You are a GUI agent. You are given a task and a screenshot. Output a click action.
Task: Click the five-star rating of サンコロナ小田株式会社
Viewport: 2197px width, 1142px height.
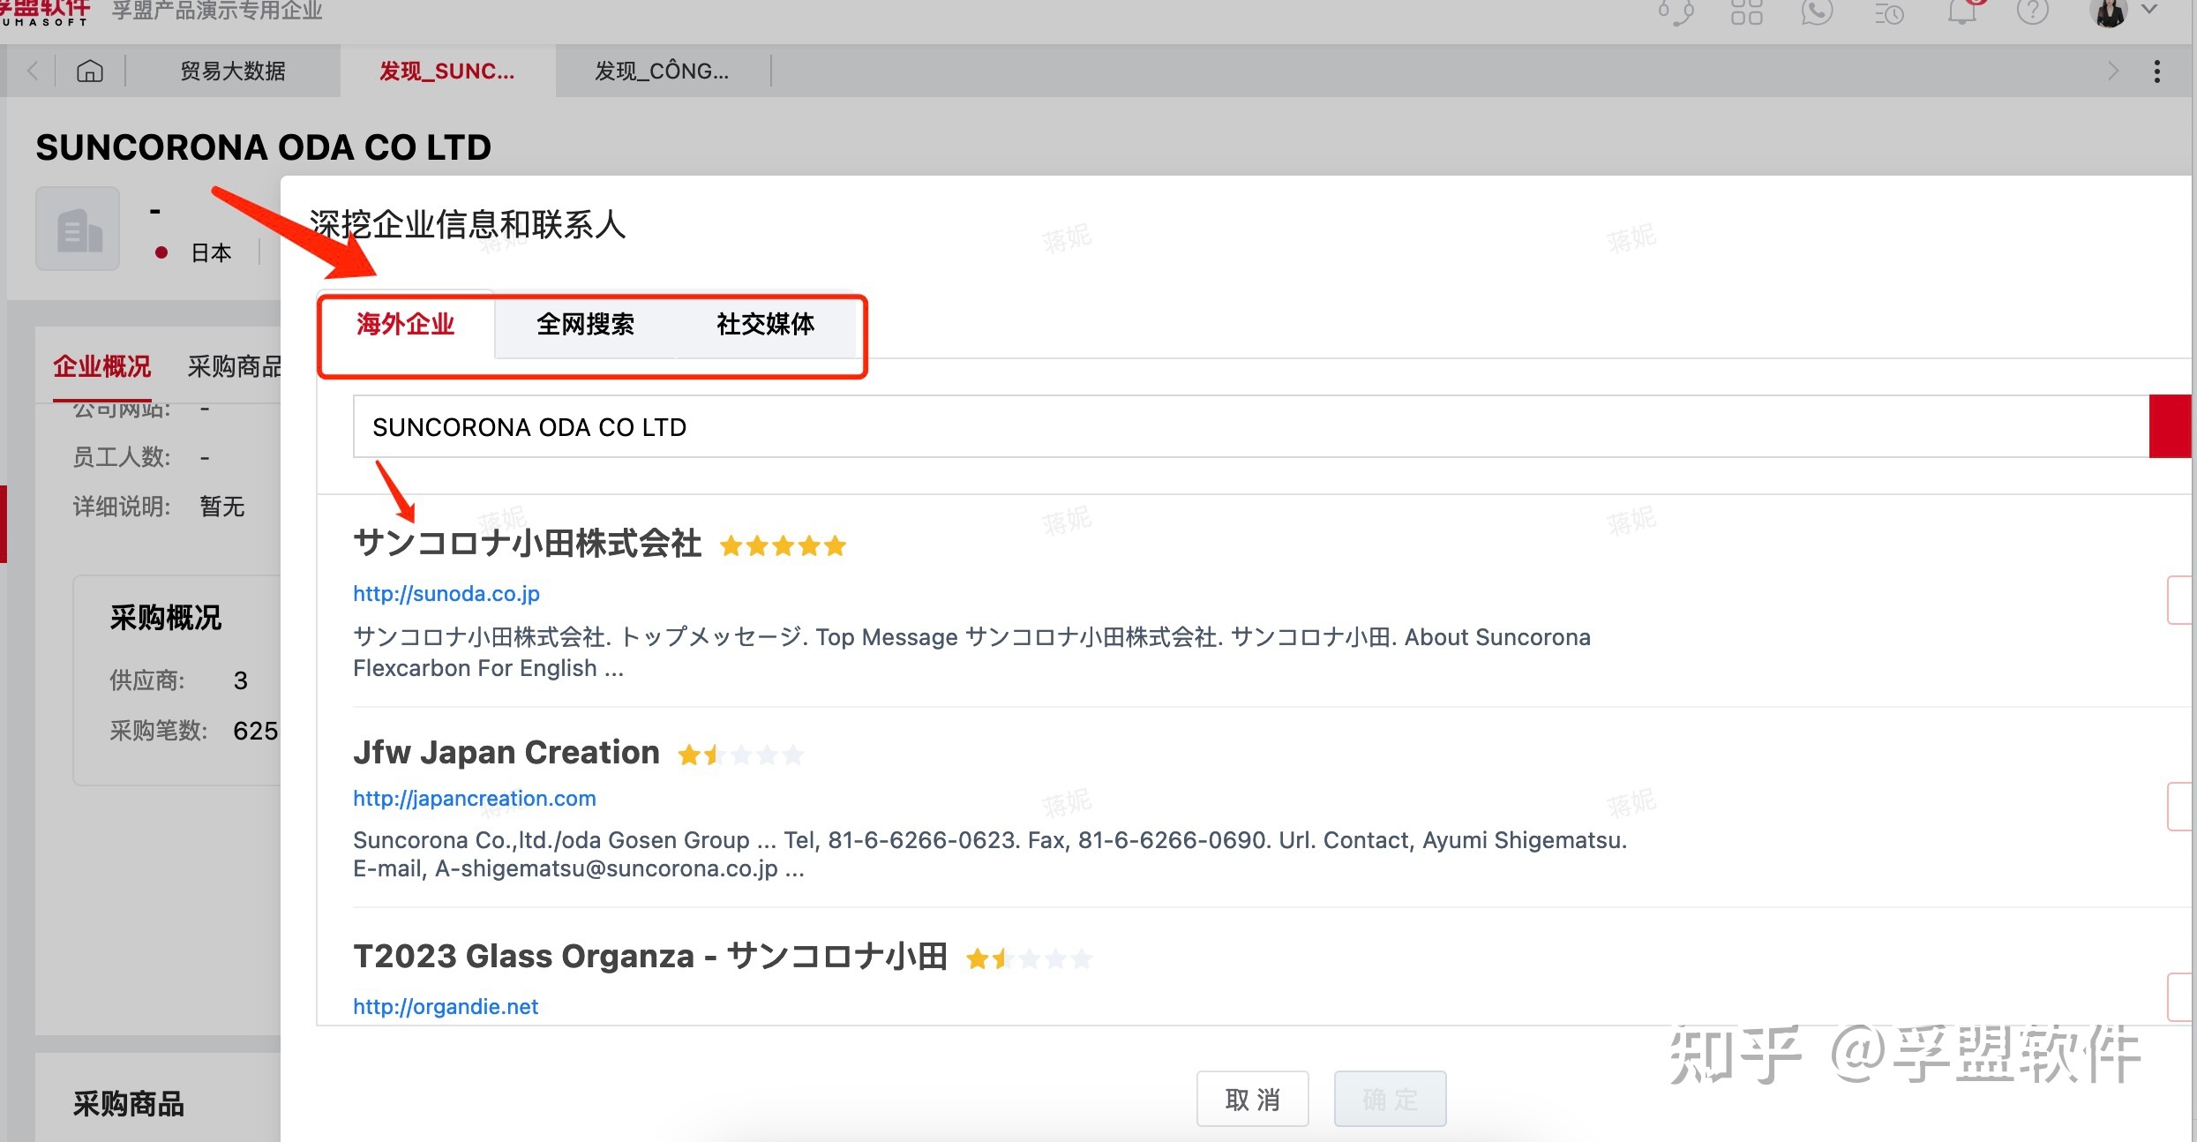783,546
